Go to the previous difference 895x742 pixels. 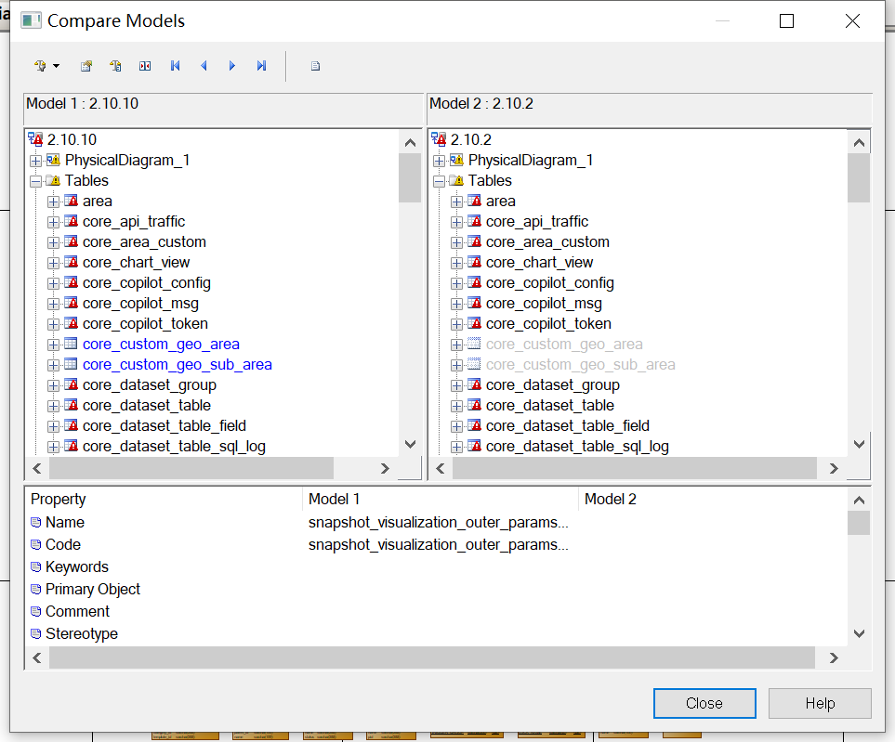[204, 66]
